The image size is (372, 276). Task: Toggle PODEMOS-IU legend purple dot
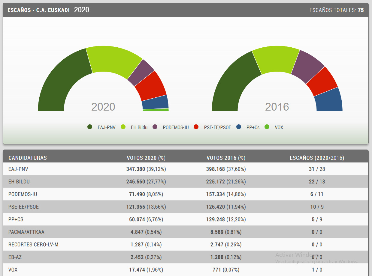pos(155,127)
